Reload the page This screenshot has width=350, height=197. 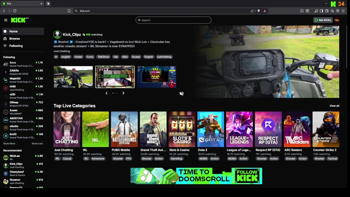pos(15,11)
